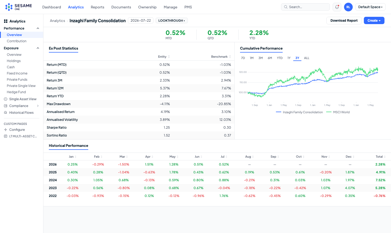Click the search magnifier icon
The width and height of the screenshot is (391, 233).
tap(286, 7)
